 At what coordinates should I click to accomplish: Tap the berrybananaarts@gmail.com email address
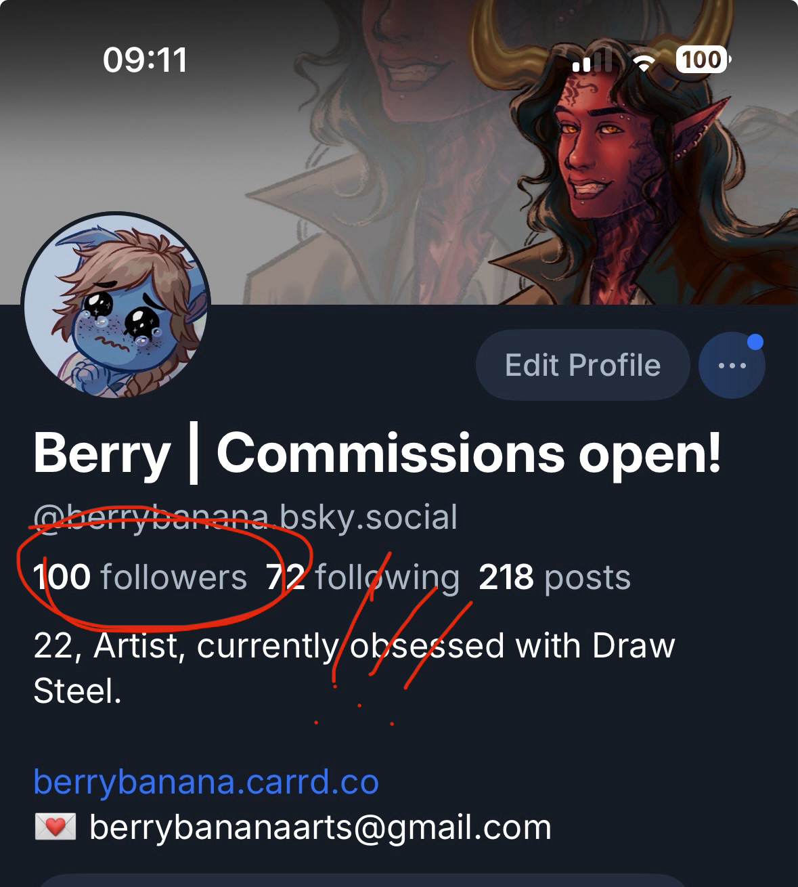point(320,827)
